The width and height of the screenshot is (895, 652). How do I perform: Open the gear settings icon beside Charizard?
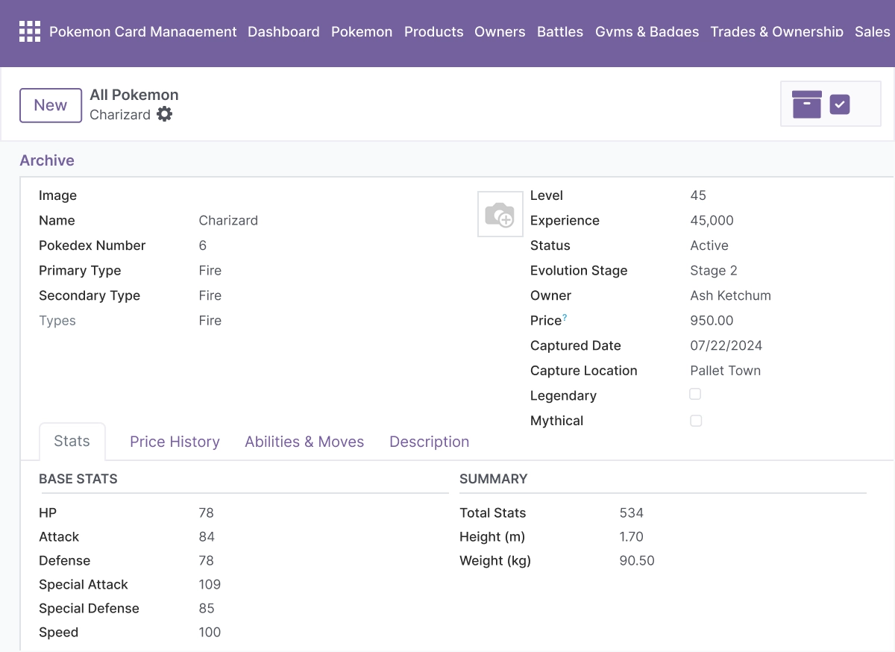[x=165, y=114]
